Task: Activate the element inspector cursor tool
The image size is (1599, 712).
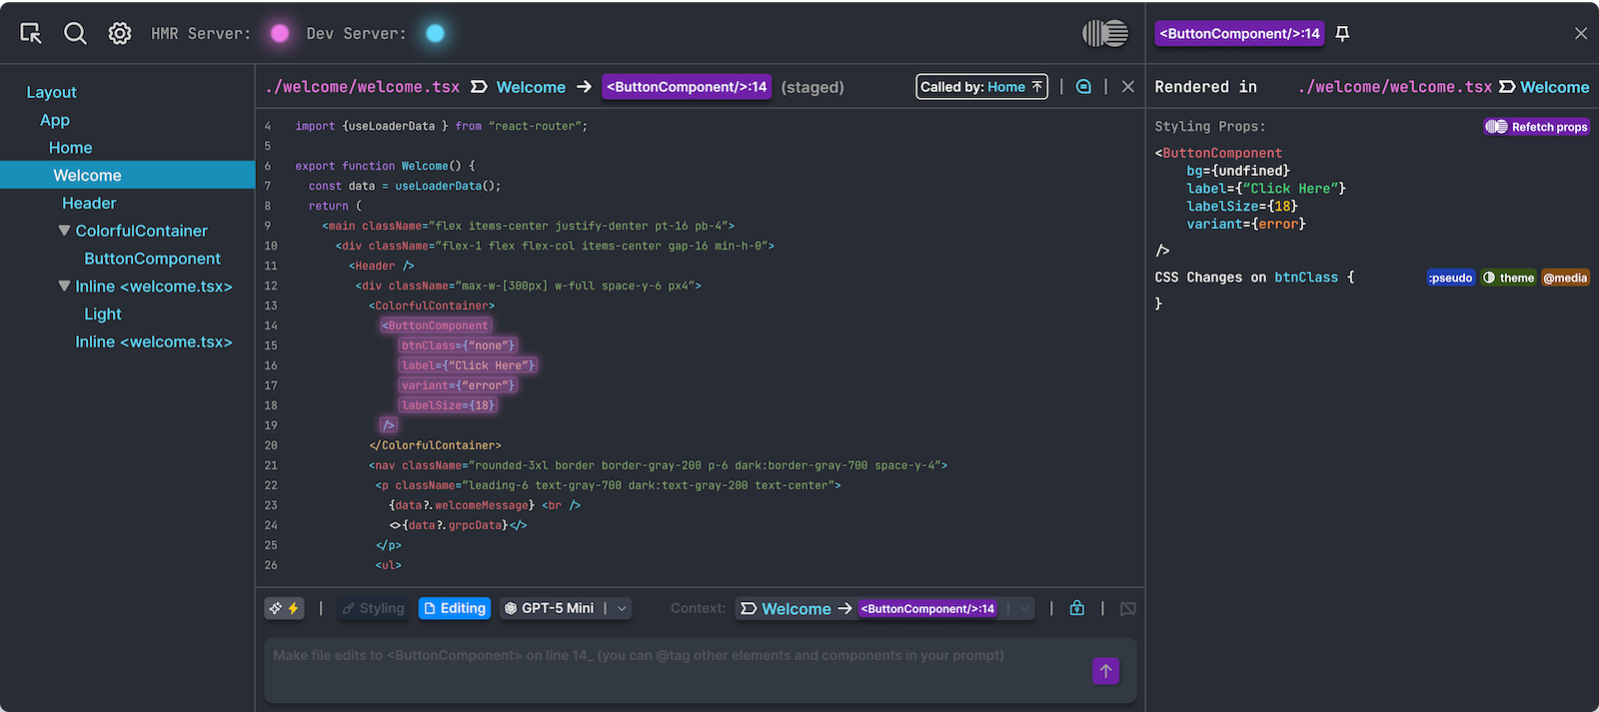Action: point(31,33)
